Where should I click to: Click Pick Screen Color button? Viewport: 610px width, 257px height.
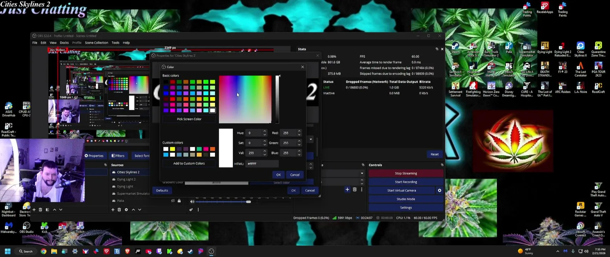pos(189,119)
